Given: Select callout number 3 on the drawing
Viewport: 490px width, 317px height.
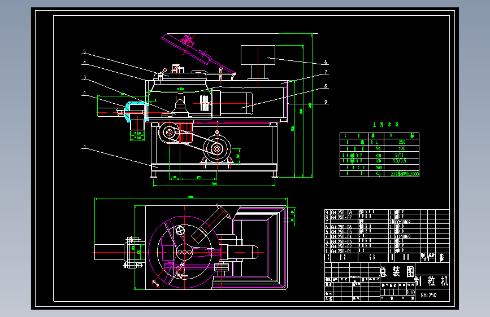Looking at the screenshot, I should point(84,77).
